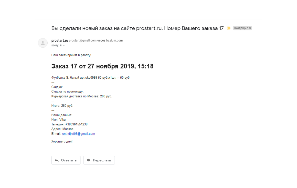The height and width of the screenshot is (188, 297).
Task: Remove the Входящие label with its x
Action: tap(250, 28)
